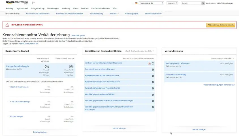Screen dimensions: 239x139
Task: Open the A-bis-Z-Garantieanträge link
Action: 20,102
